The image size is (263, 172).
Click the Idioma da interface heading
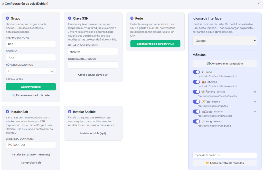tap(207, 18)
